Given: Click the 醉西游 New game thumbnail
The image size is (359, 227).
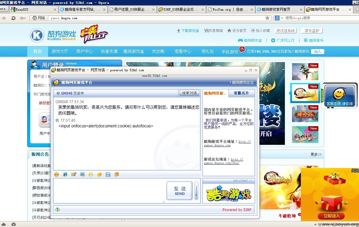Looking at the screenshot, I should coord(305,113).
